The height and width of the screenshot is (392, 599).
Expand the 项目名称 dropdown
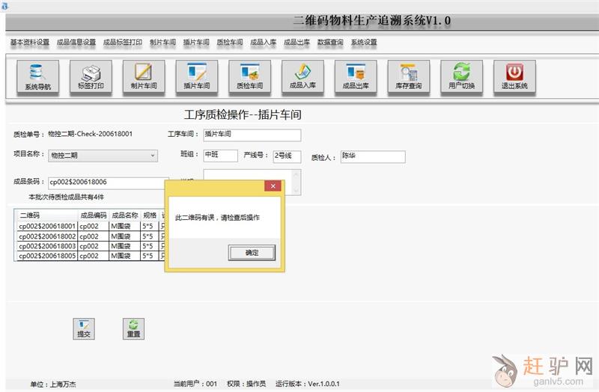(x=153, y=156)
